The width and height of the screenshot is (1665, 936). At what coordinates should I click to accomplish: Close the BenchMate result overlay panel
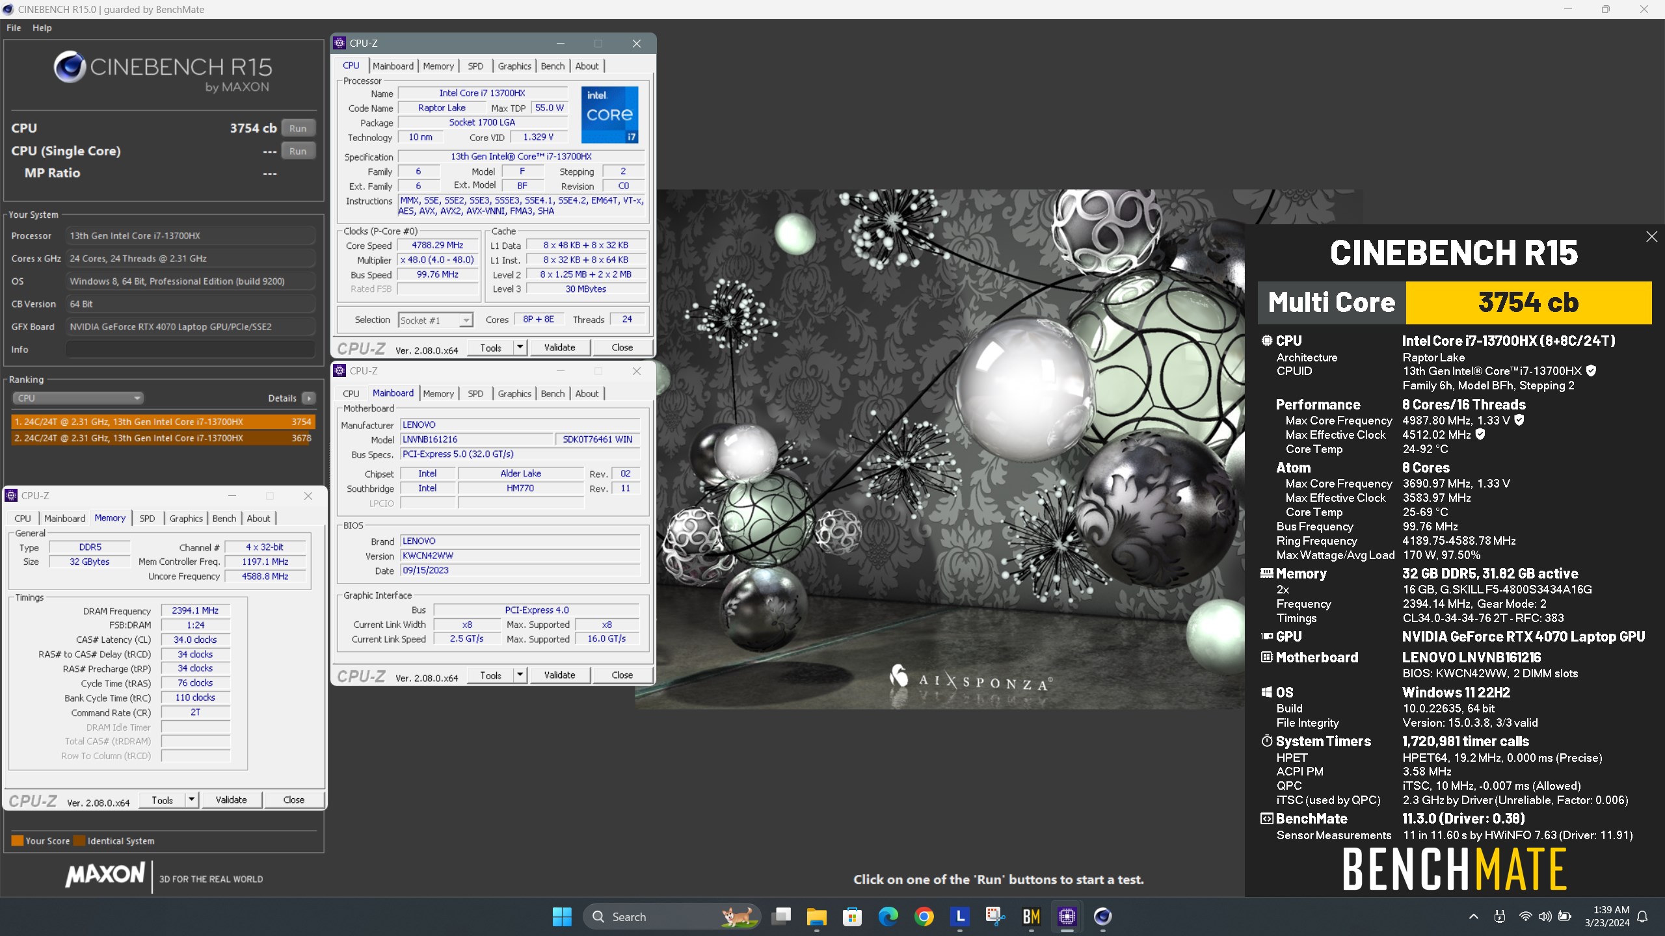[x=1652, y=237]
